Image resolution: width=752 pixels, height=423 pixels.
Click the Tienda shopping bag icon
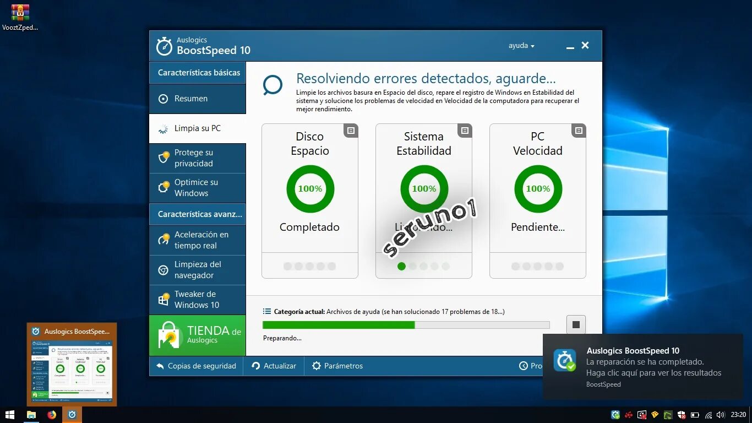point(168,335)
